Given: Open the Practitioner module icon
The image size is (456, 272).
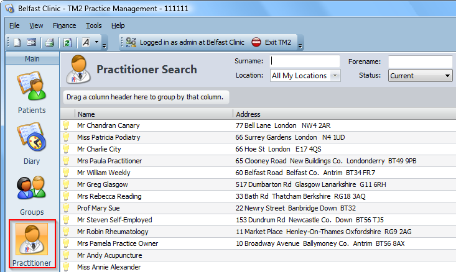Looking at the screenshot, I should tap(32, 238).
